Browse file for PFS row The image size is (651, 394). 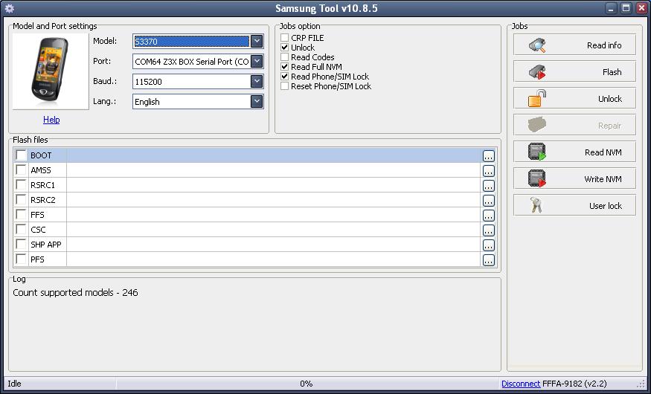point(489,260)
